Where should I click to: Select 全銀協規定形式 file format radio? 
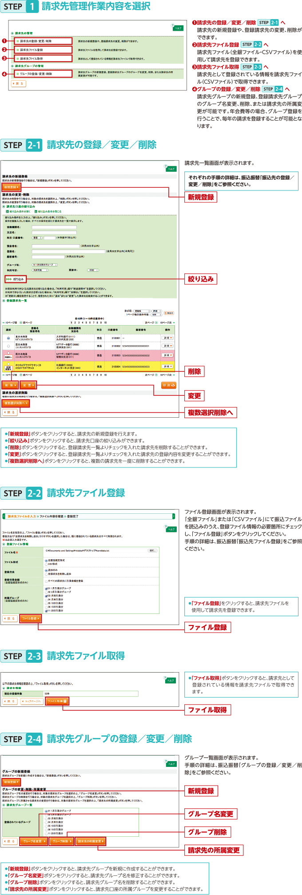[x=46, y=560]
